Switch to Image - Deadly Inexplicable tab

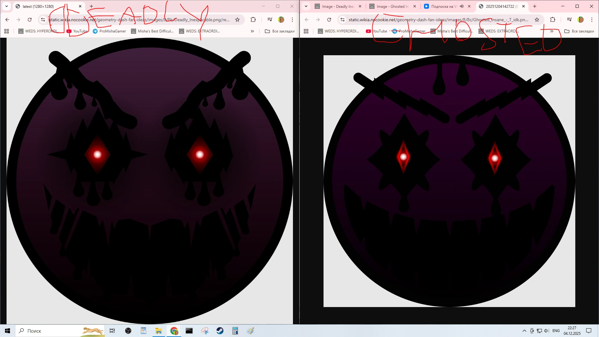coord(337,6)
